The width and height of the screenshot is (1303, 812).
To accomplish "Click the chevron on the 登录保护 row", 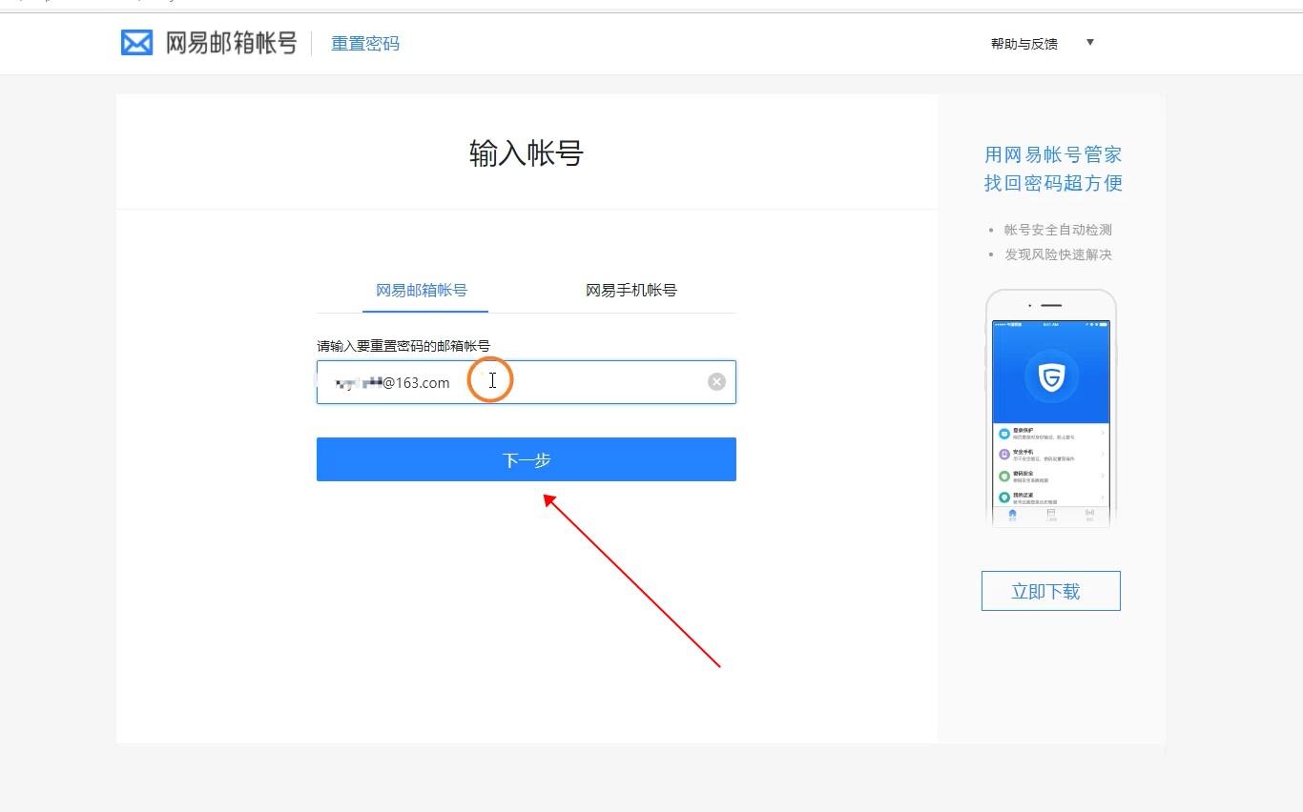I will pos(1103,434).
